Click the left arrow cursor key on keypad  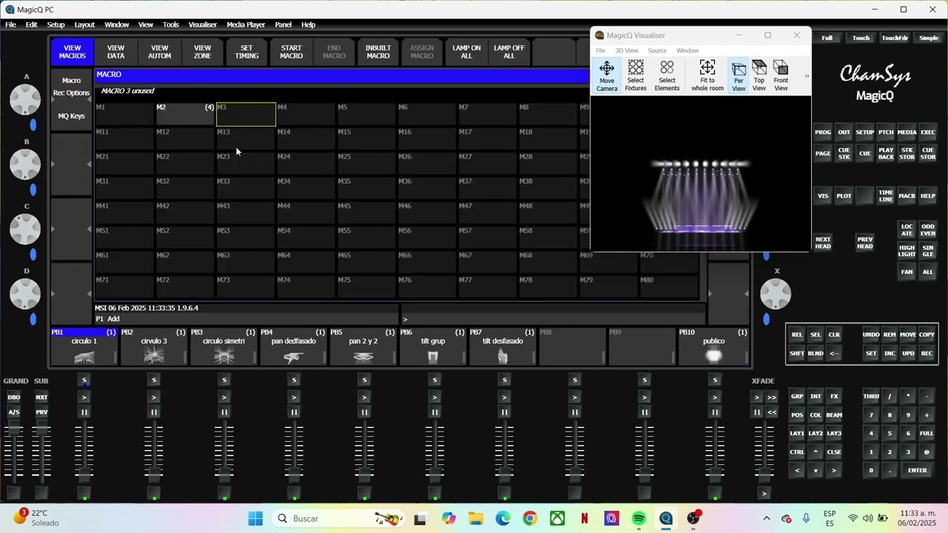coord(797,470)
